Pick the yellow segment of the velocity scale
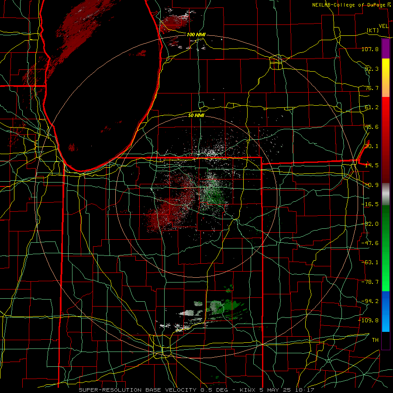 point(386,68)
